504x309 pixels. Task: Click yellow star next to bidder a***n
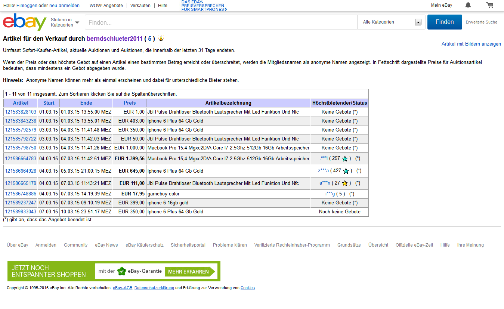tap(345, 183)
